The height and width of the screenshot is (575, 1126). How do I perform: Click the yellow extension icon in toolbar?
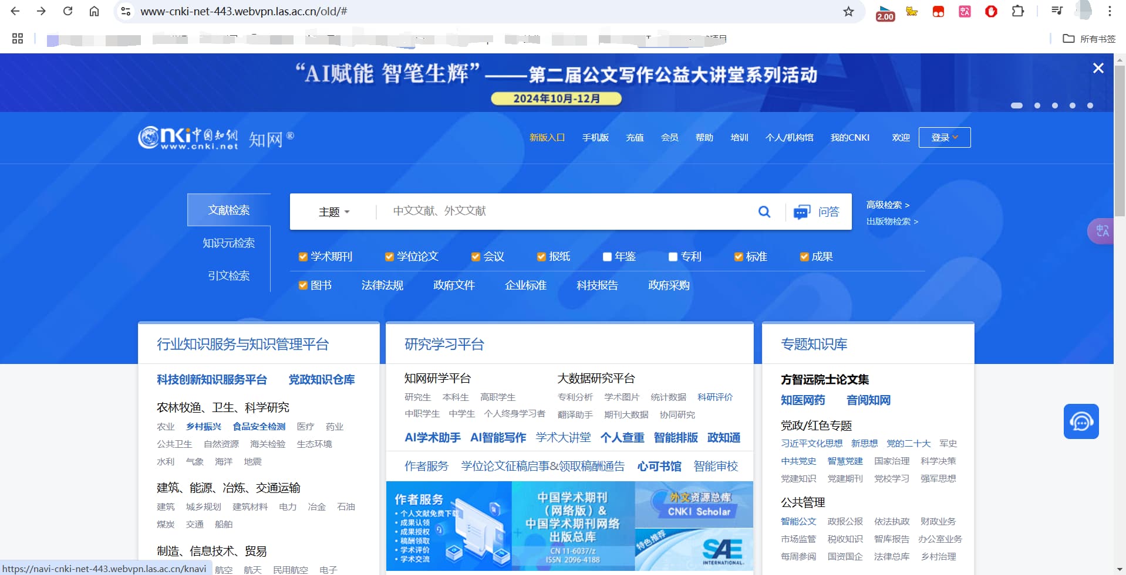click(911, 11)
